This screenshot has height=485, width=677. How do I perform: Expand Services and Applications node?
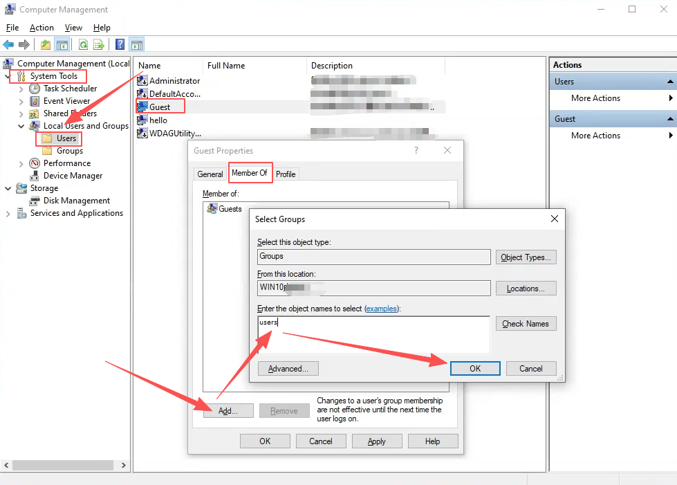pyautogui.click(x=8, y=214)
